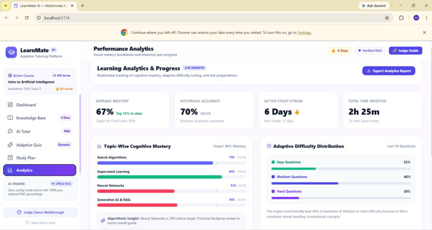432x230 pixels.
Task: Click the localhost:5174 address bar
Action: tap(214, 18)
